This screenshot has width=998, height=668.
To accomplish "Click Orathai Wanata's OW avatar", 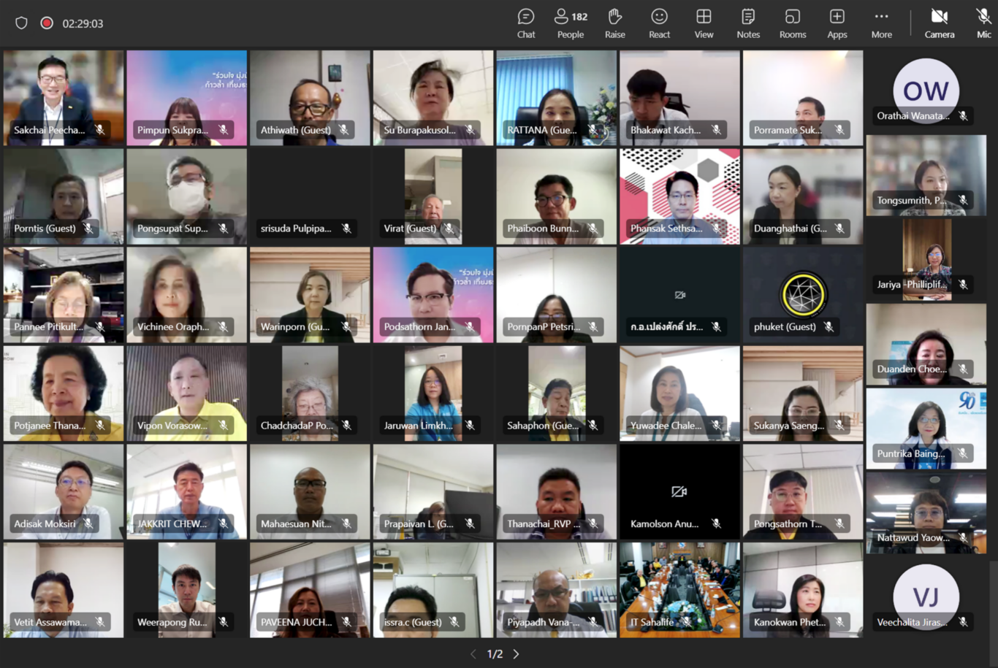I will [926, 91].
